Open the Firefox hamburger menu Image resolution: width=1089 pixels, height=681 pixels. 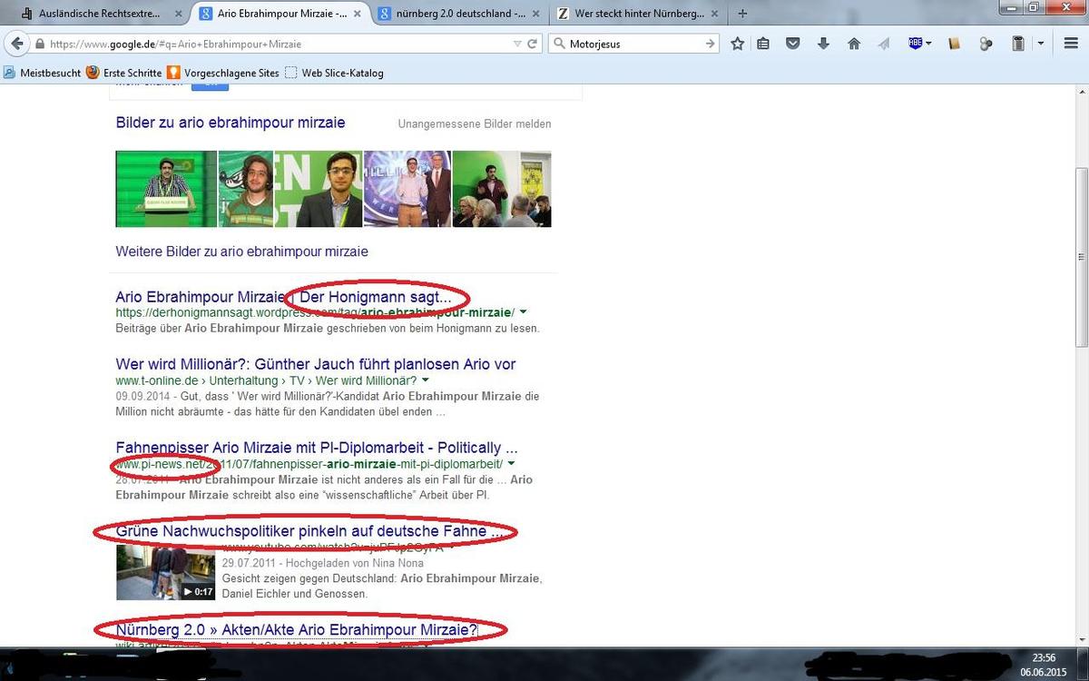click(x=1071, y=44)
